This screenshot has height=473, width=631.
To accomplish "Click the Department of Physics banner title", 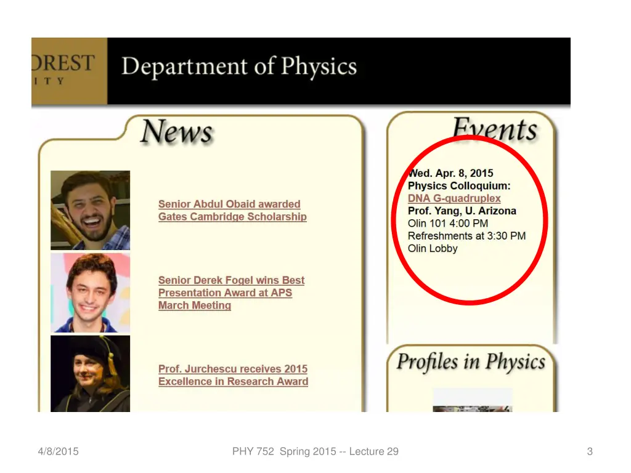I will 239,67.
